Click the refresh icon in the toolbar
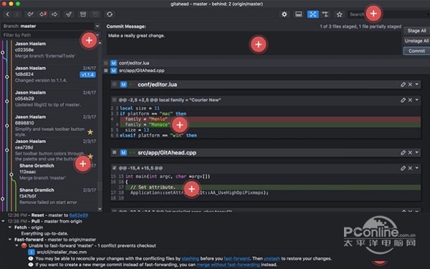Screen dimensions: 430x269 [110, 14]
